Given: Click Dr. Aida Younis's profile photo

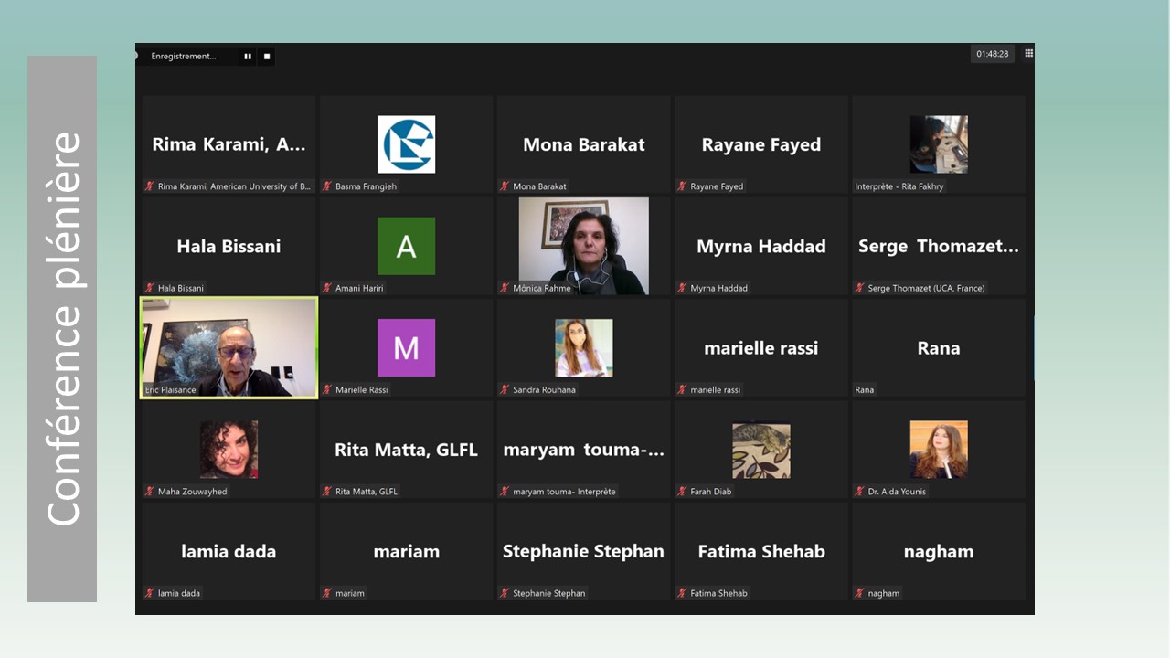Looking at the screenshot, I should (x=938, y=450).
